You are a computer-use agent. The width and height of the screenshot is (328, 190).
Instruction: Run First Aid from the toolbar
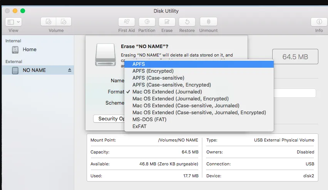127,22
